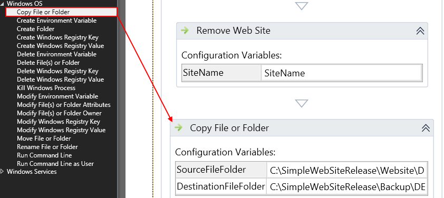Click the drop triangle between Remove Web Site and Copy File
Image resolution: width=444 pixels, height=198 pixels.
[302, 103]
